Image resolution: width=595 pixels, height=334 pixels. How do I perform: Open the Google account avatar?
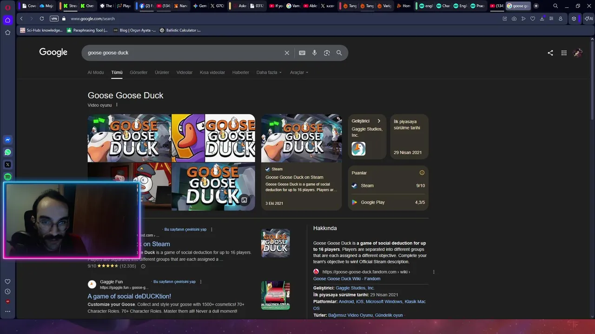coord(578,53)
